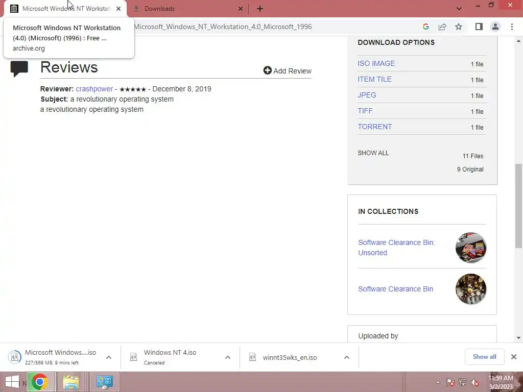Open the Windows Start button

12,382
